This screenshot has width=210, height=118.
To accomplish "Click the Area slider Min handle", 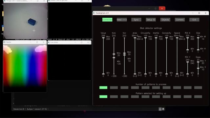I will tap(135, 74).
